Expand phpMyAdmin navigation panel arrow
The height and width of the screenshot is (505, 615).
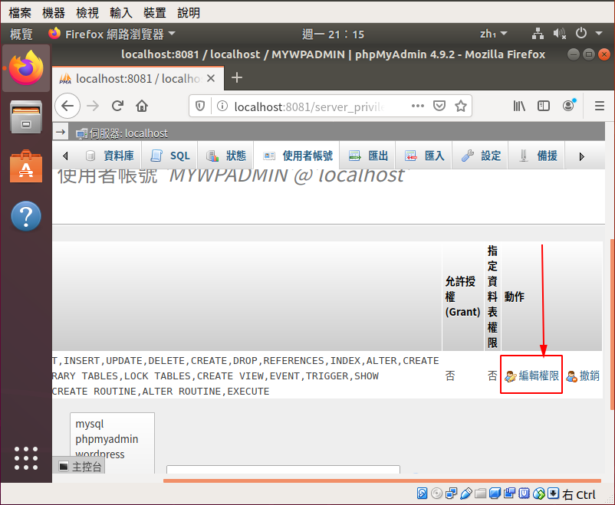61,132
